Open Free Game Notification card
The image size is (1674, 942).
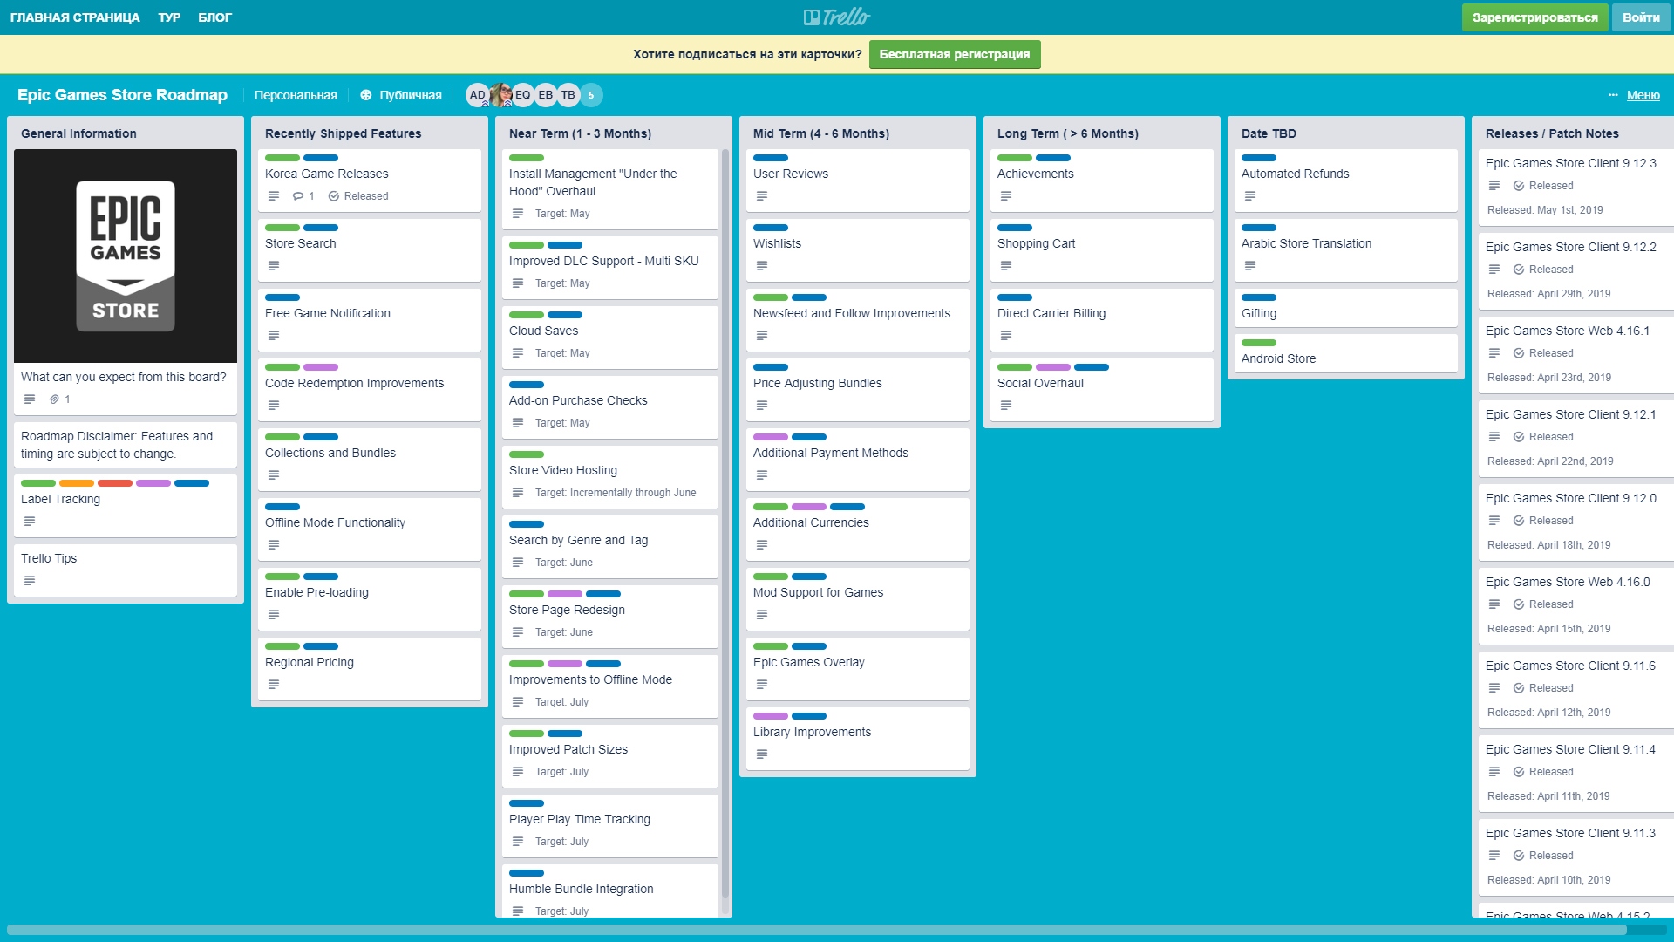coord(370,320)
